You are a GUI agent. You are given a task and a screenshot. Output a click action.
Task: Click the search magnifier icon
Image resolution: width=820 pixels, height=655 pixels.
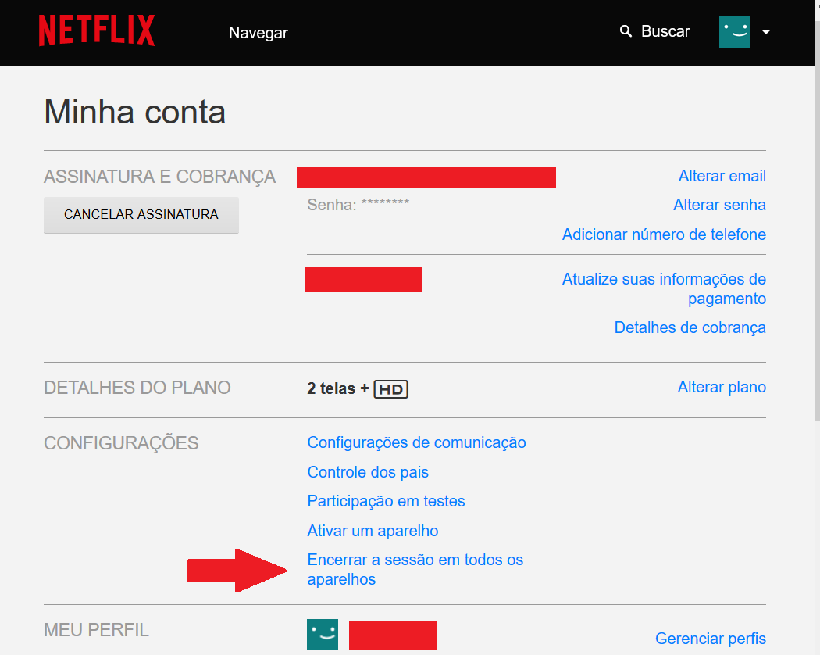tap(626, 31)
